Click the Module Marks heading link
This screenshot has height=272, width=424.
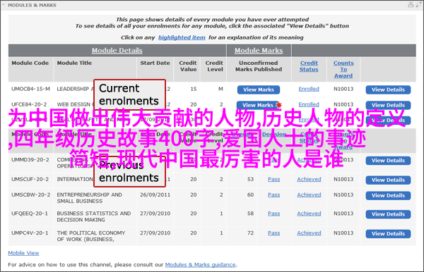(x=259, y=51)
